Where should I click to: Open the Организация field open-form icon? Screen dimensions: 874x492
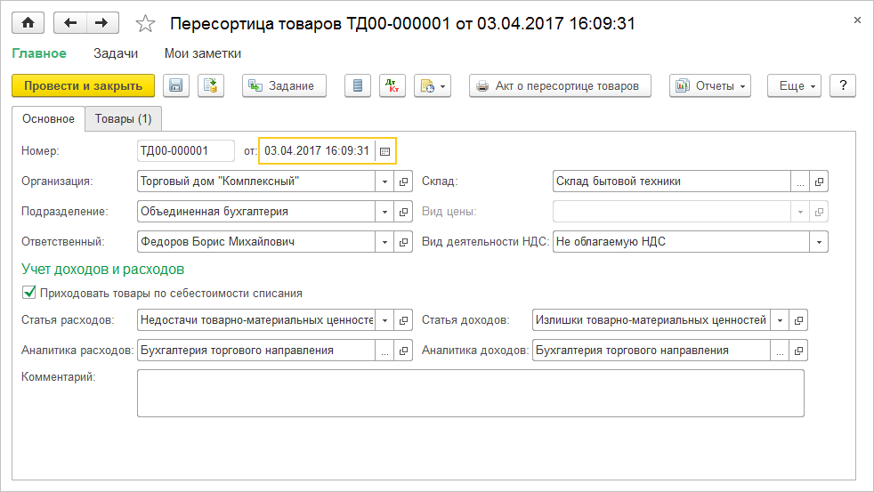coord(403,181)
